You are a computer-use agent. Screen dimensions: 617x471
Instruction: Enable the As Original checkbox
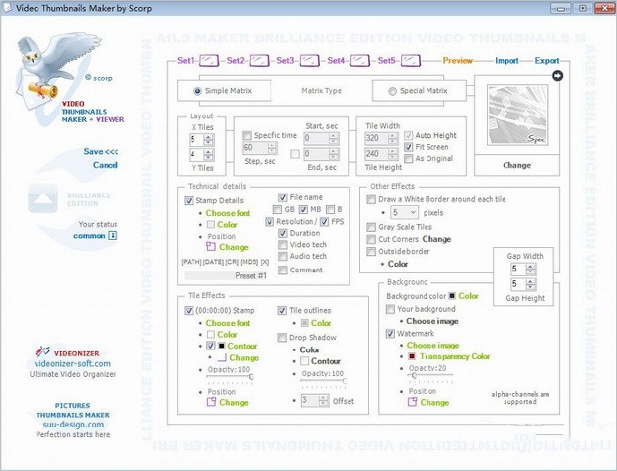pyautogui.click(x=408, y=158)
